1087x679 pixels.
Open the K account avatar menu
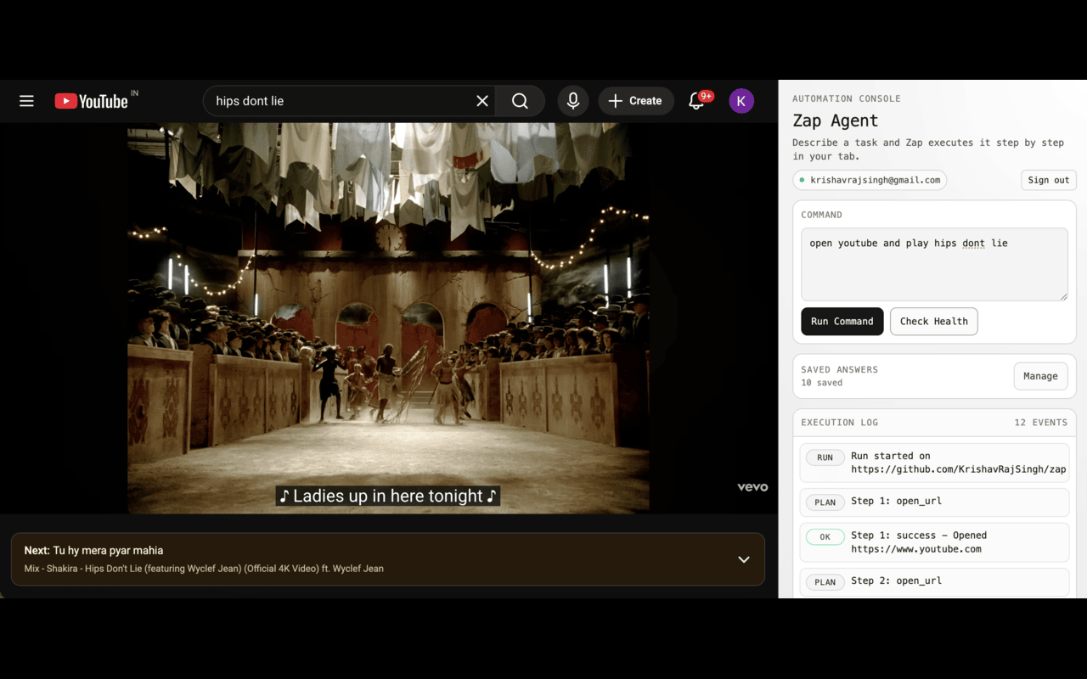pos(741,101)
